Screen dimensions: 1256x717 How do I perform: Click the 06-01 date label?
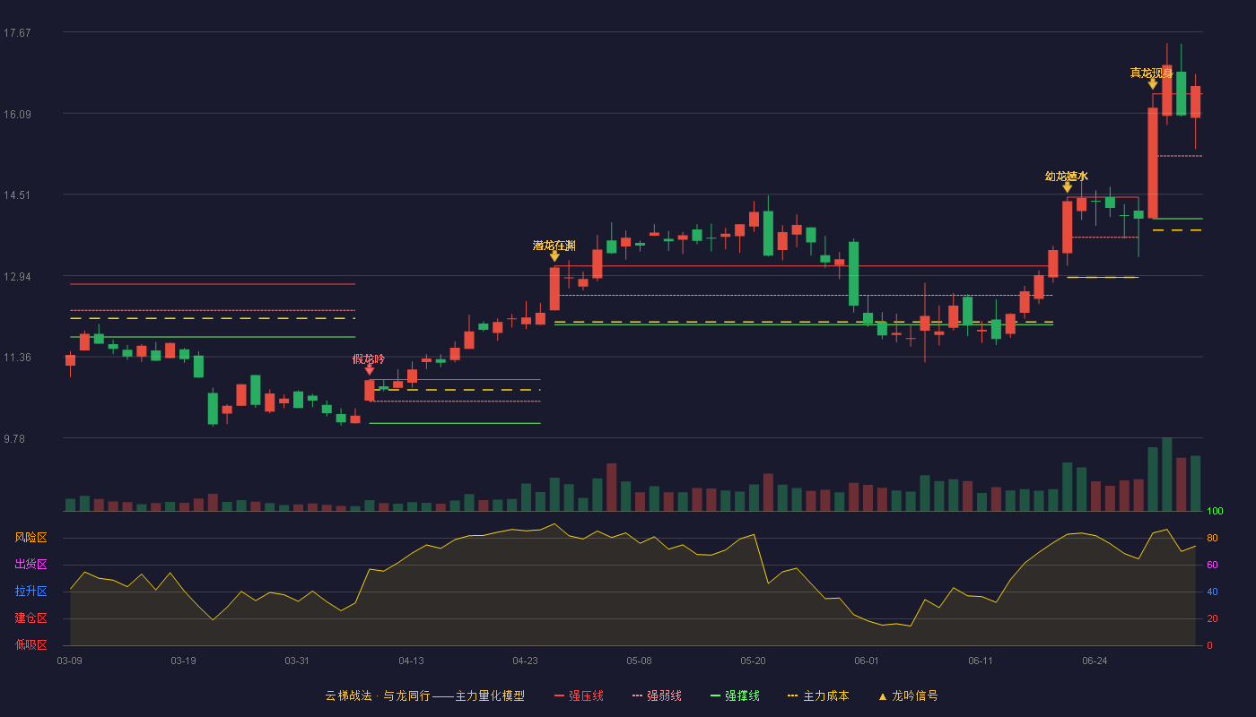click(x=867, y=661)
